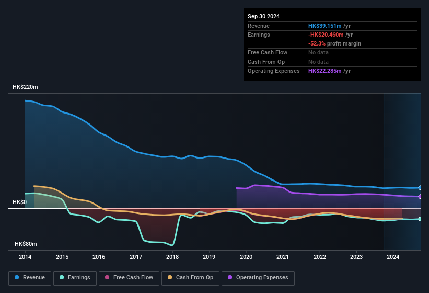Toggle the Earnings series in legend
The width and height of the screenshot is (429, 293).
pos(75,278)
